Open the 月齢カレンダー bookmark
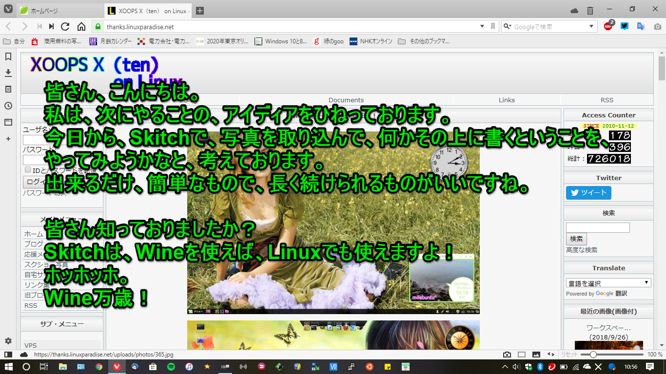 [111, 41]
